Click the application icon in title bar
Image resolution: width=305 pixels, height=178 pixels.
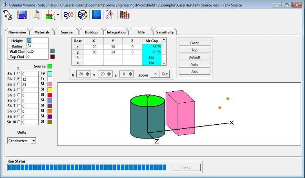(6, 5)
